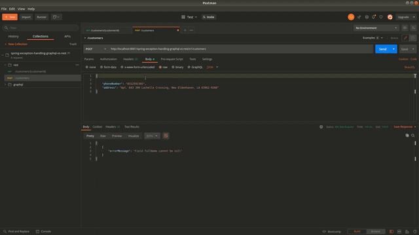Click the orange New button
419x235 pixels.
tap(10, 17)
